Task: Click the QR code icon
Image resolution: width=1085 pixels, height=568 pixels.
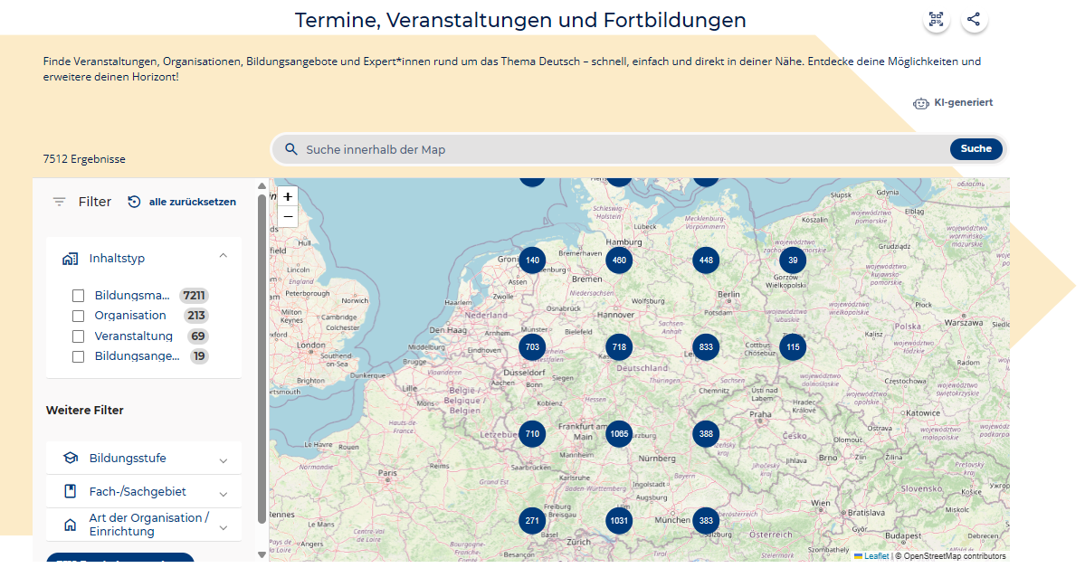Action: point(937,19)
